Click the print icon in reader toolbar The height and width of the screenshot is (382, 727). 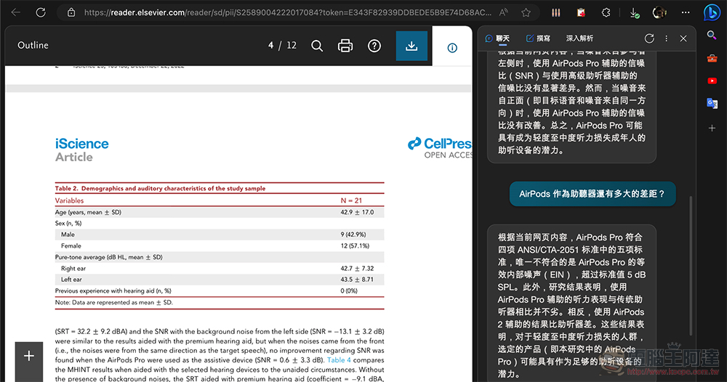tap(345, 46)
